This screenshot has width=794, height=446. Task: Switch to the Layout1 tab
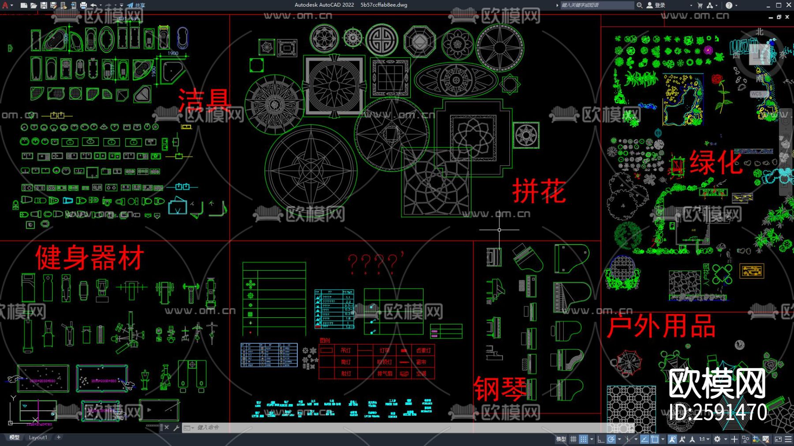click(x=38, y=438)
